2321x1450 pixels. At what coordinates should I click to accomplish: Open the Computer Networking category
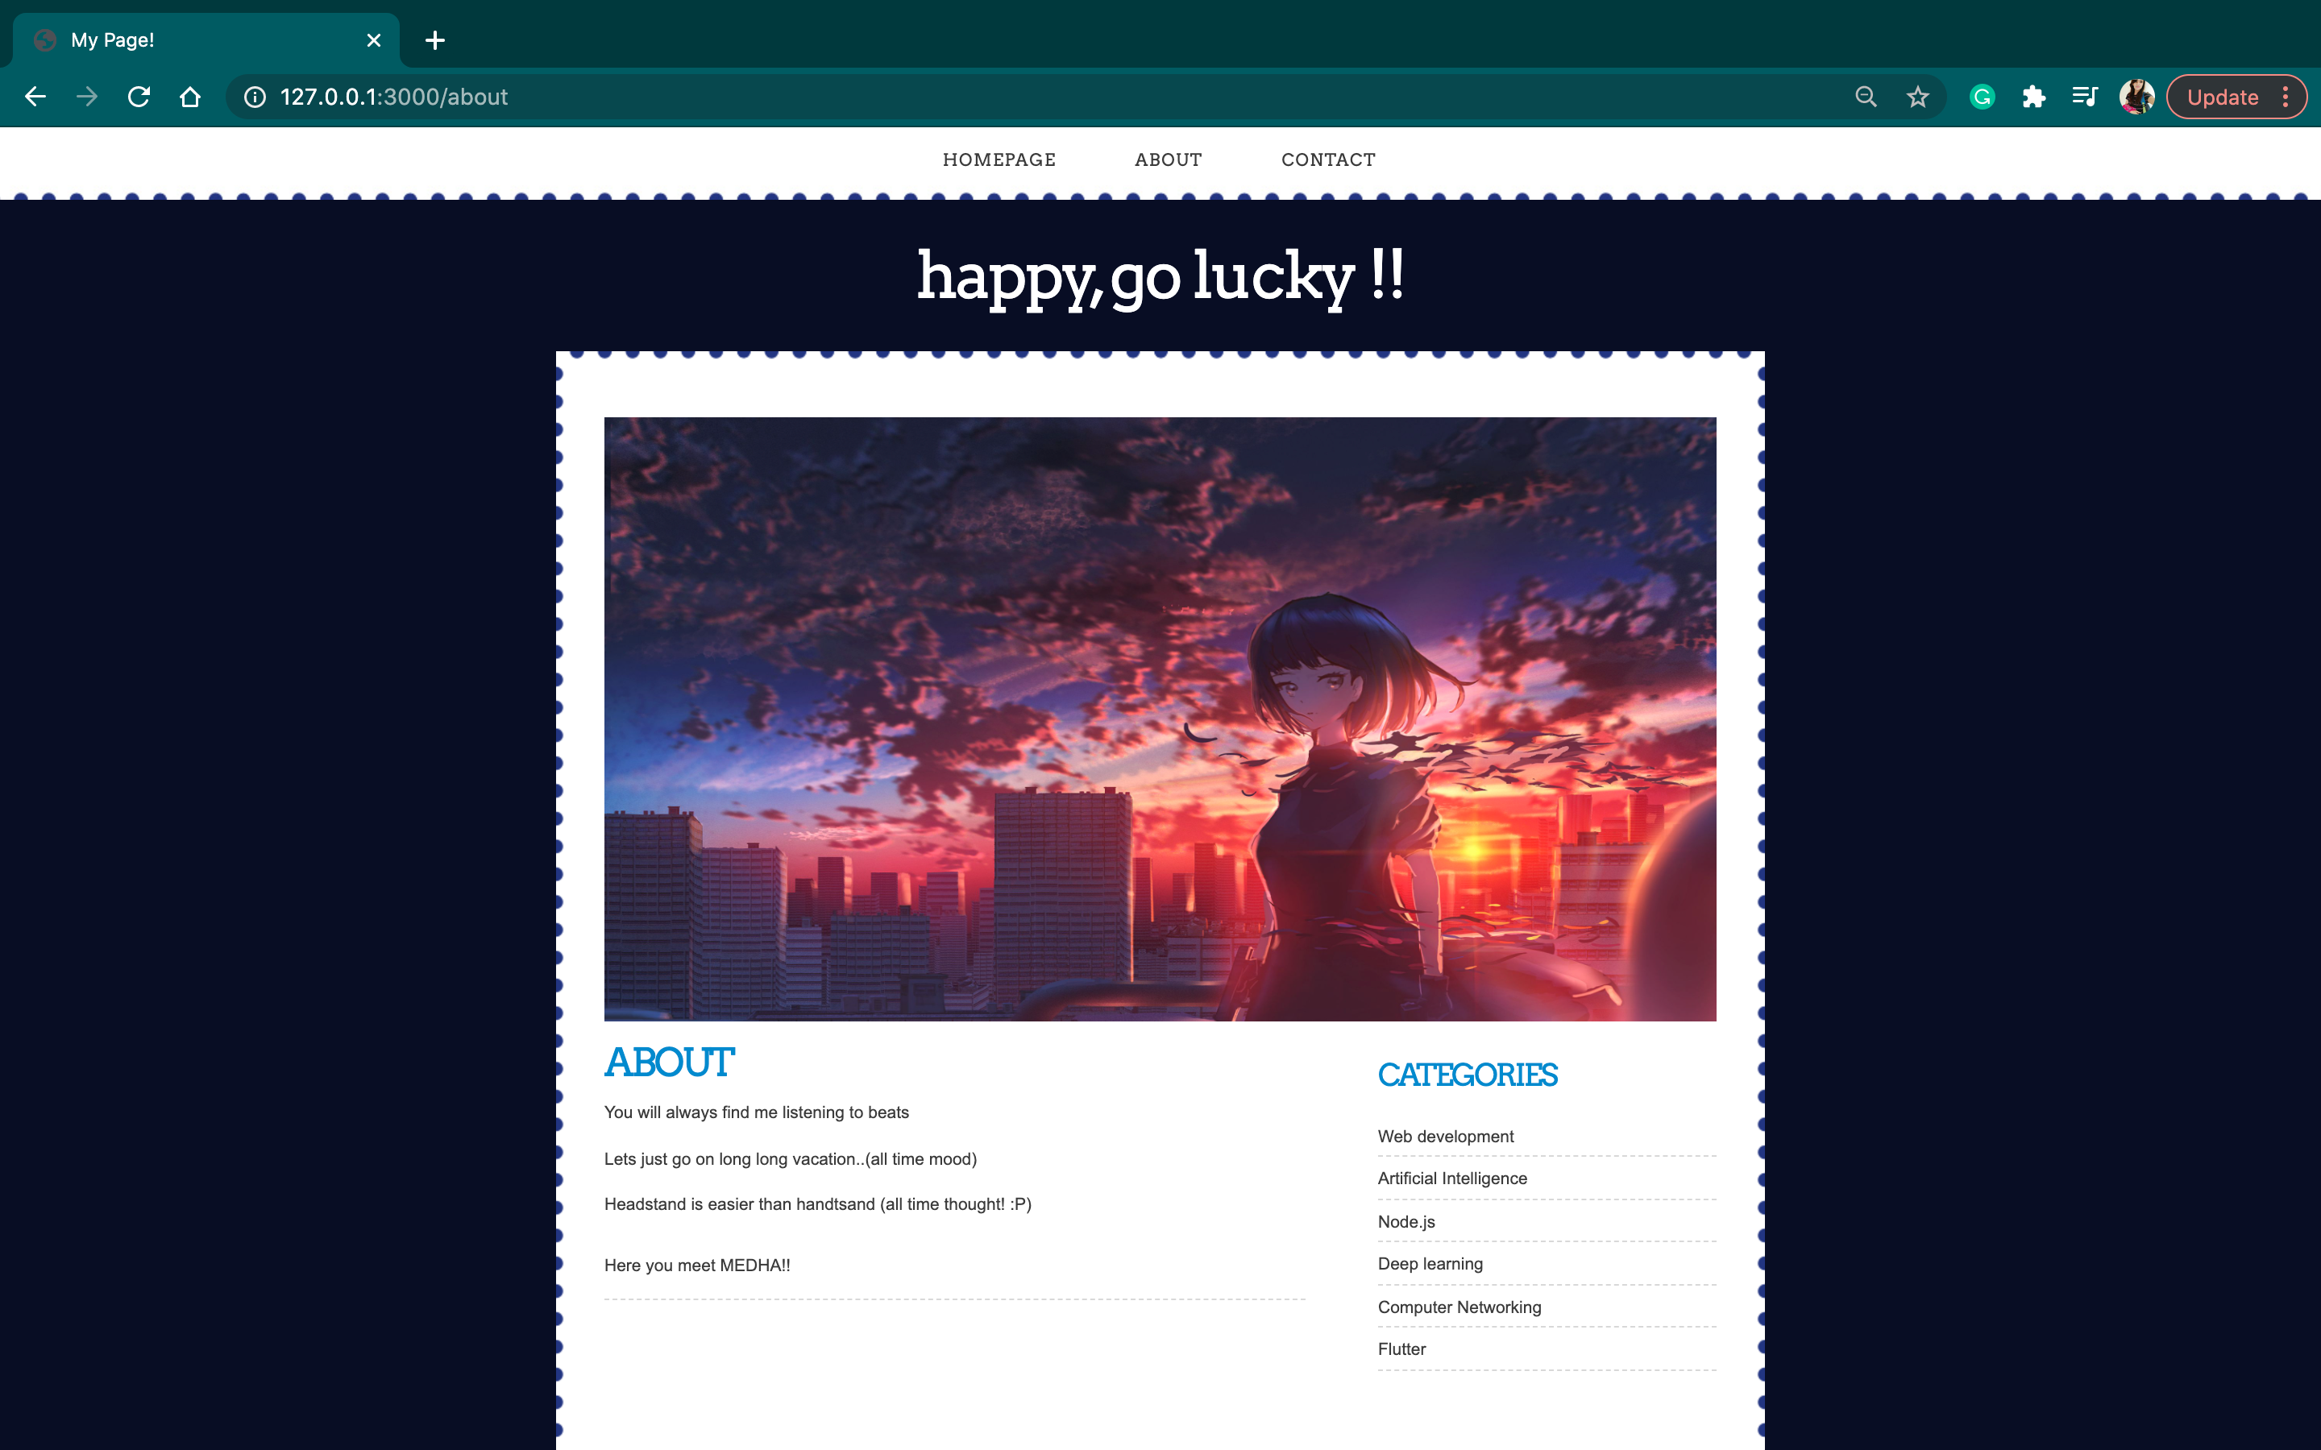[x=1459, y=1307]
